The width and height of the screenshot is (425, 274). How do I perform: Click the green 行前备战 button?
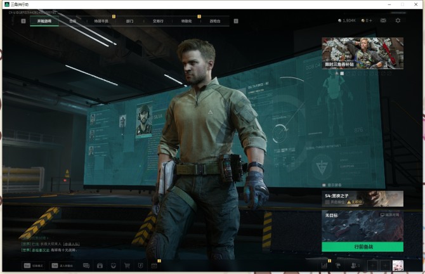362,247
